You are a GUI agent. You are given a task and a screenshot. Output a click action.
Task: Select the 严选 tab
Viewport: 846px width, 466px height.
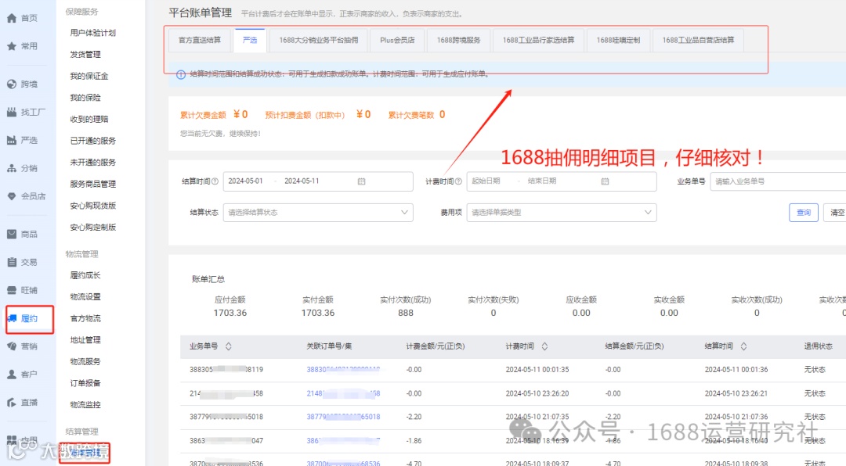(250, 41)
